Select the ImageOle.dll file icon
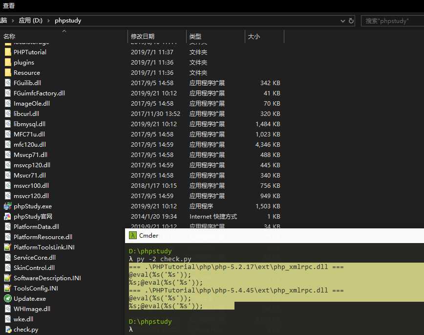Viewport: 424px width, 335px height. click(8, 104)
